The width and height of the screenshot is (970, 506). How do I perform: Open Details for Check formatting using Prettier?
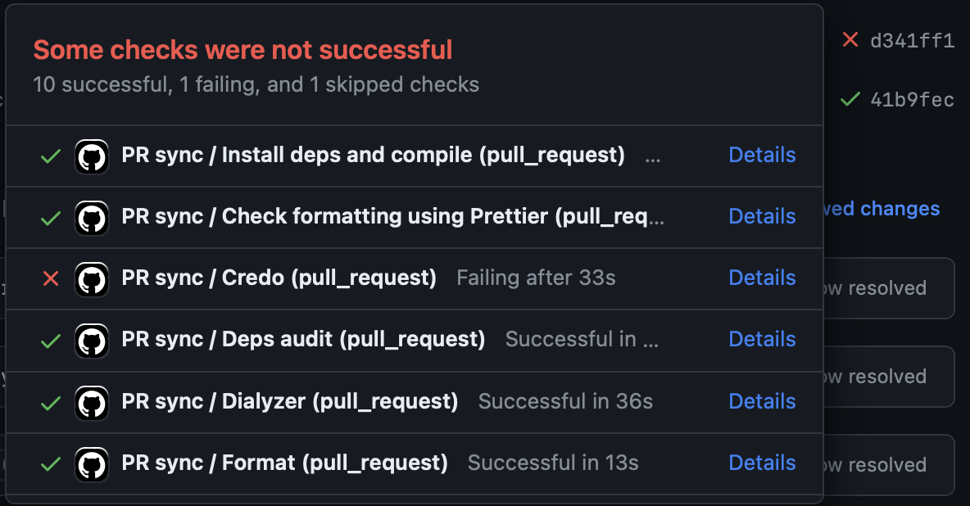(762, 216)
